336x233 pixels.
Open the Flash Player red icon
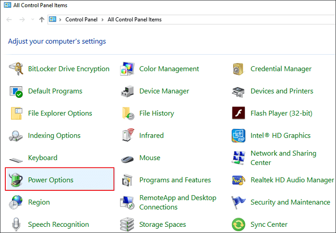click(239, 113)
